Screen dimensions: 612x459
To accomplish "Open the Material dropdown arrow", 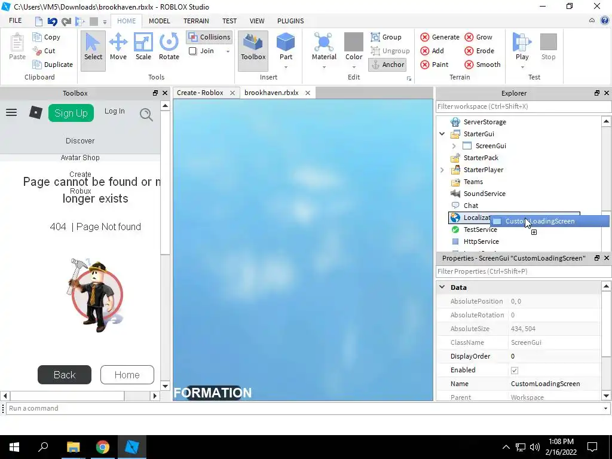I will [x=324, y=67].
